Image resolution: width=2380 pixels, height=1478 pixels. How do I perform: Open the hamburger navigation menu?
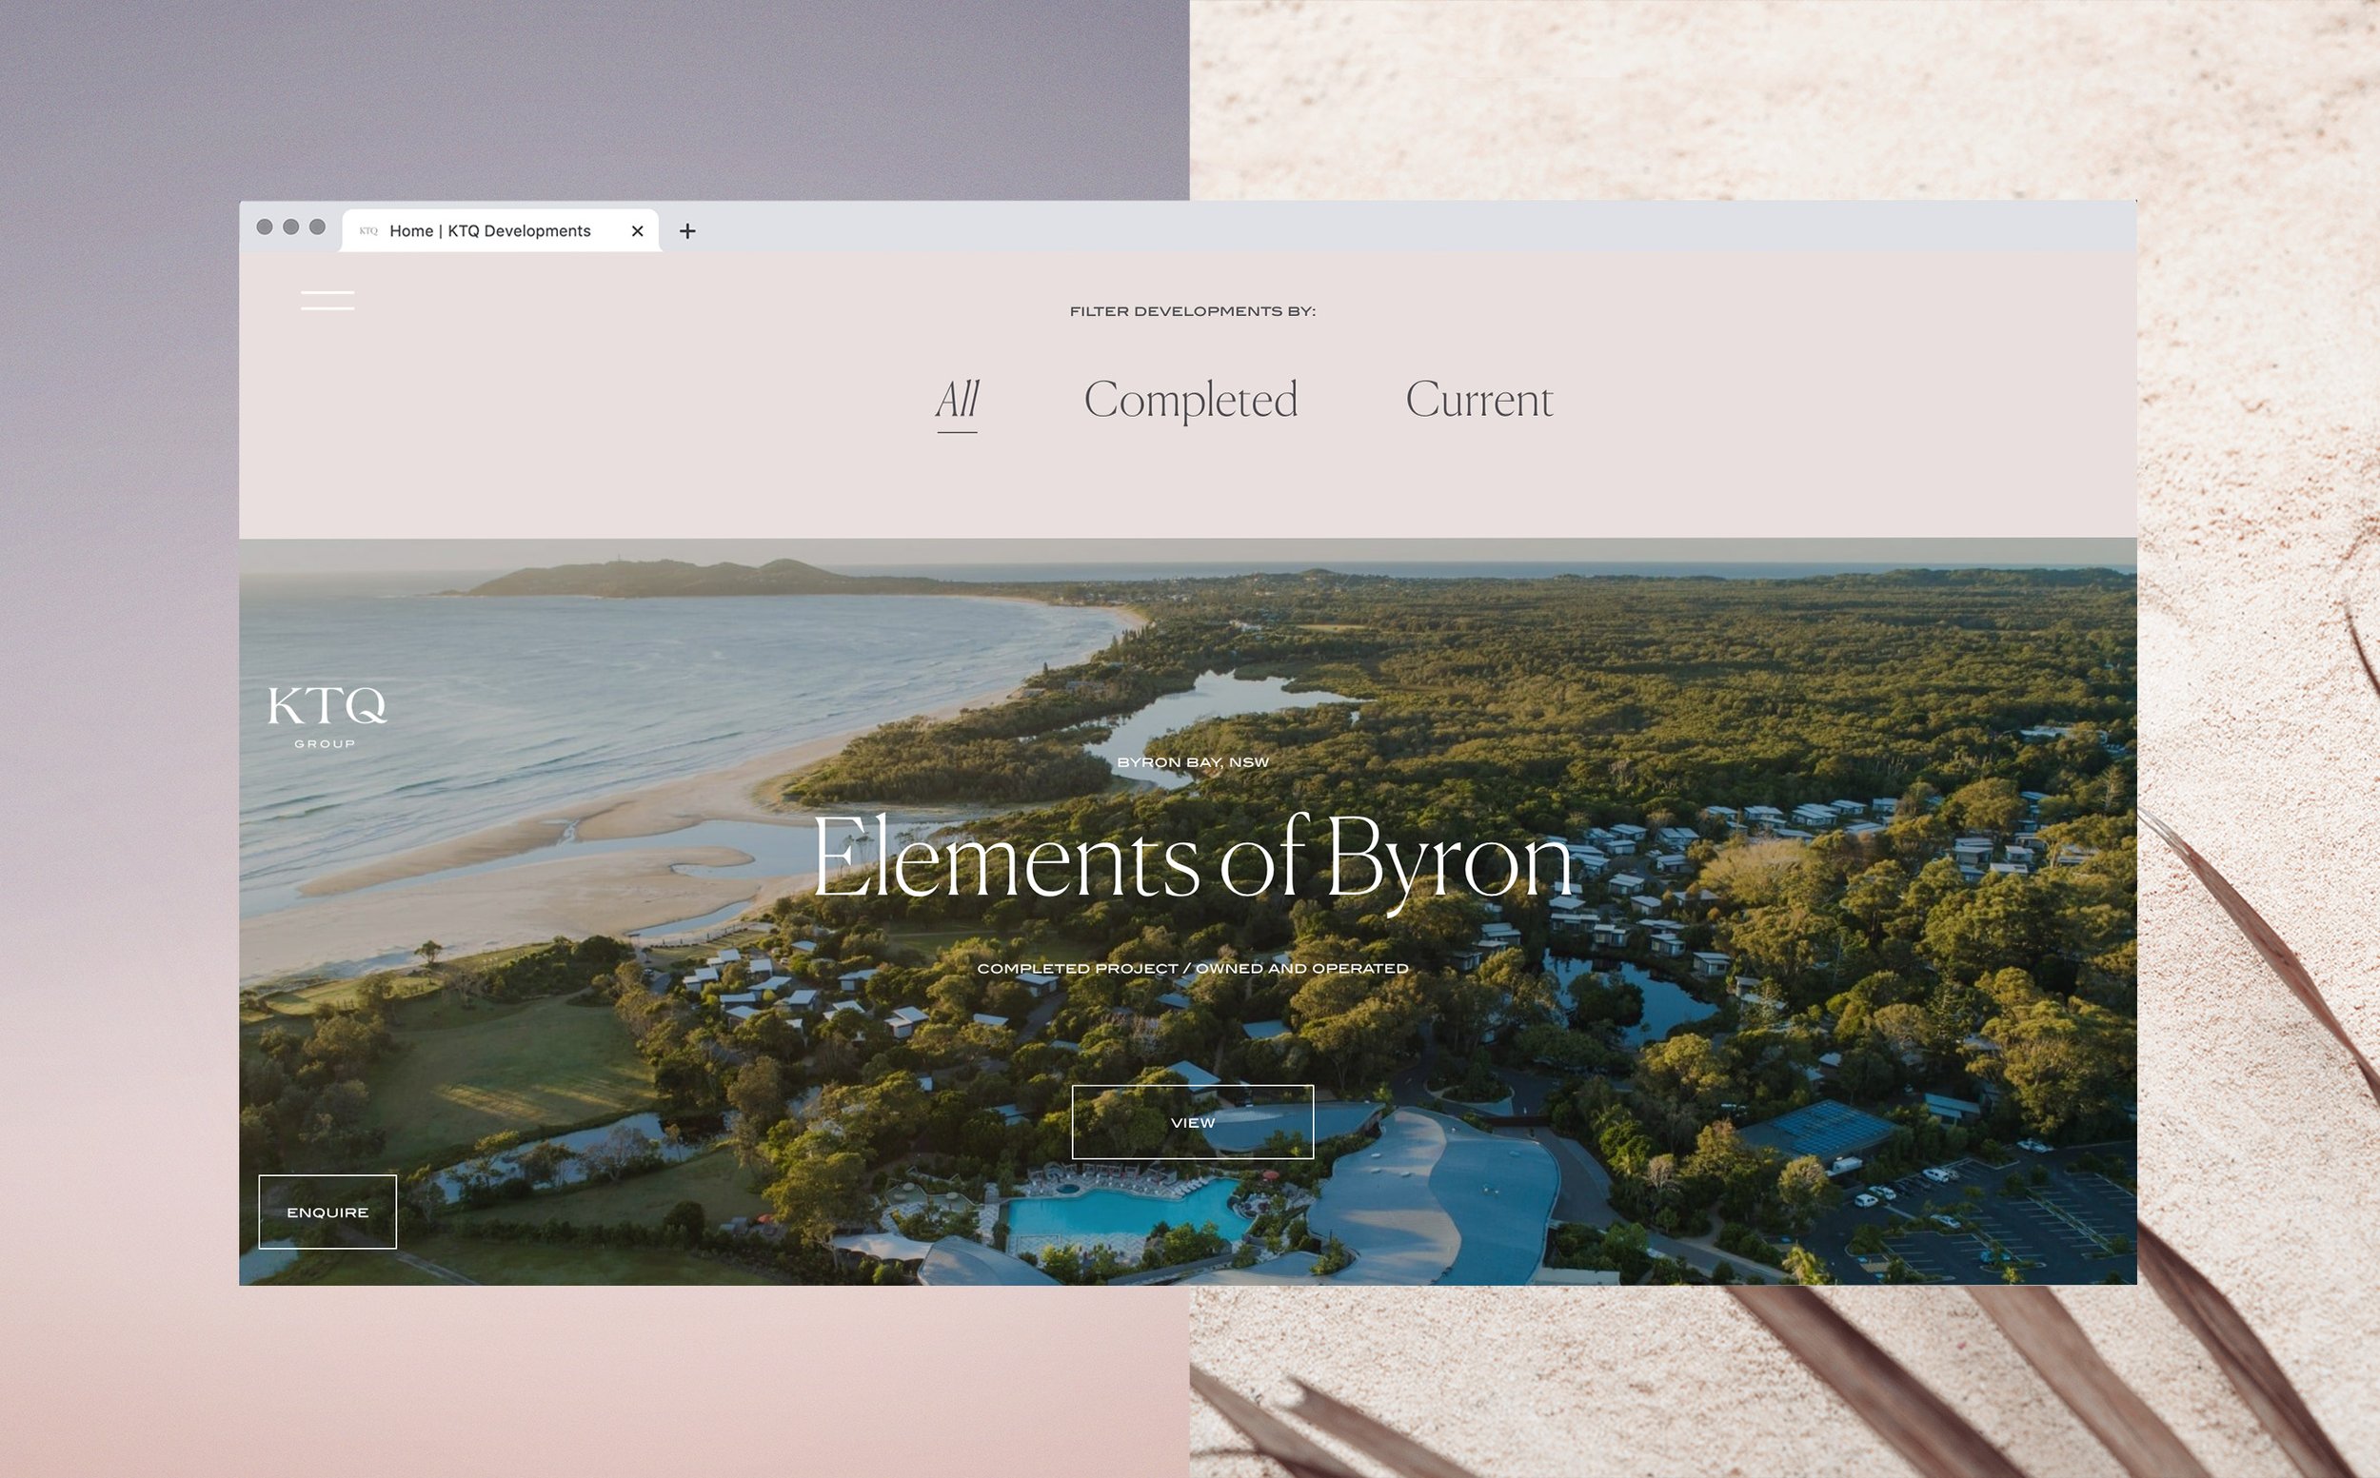click(x=327, y=300)
